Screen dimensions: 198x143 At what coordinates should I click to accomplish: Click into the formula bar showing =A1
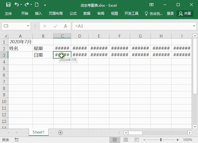[132, 26]
